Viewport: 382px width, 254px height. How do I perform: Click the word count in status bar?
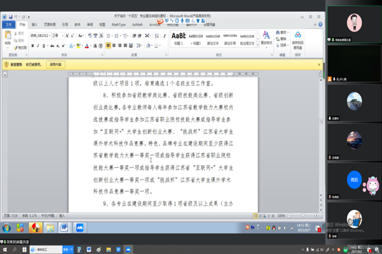tap(30, 215)
